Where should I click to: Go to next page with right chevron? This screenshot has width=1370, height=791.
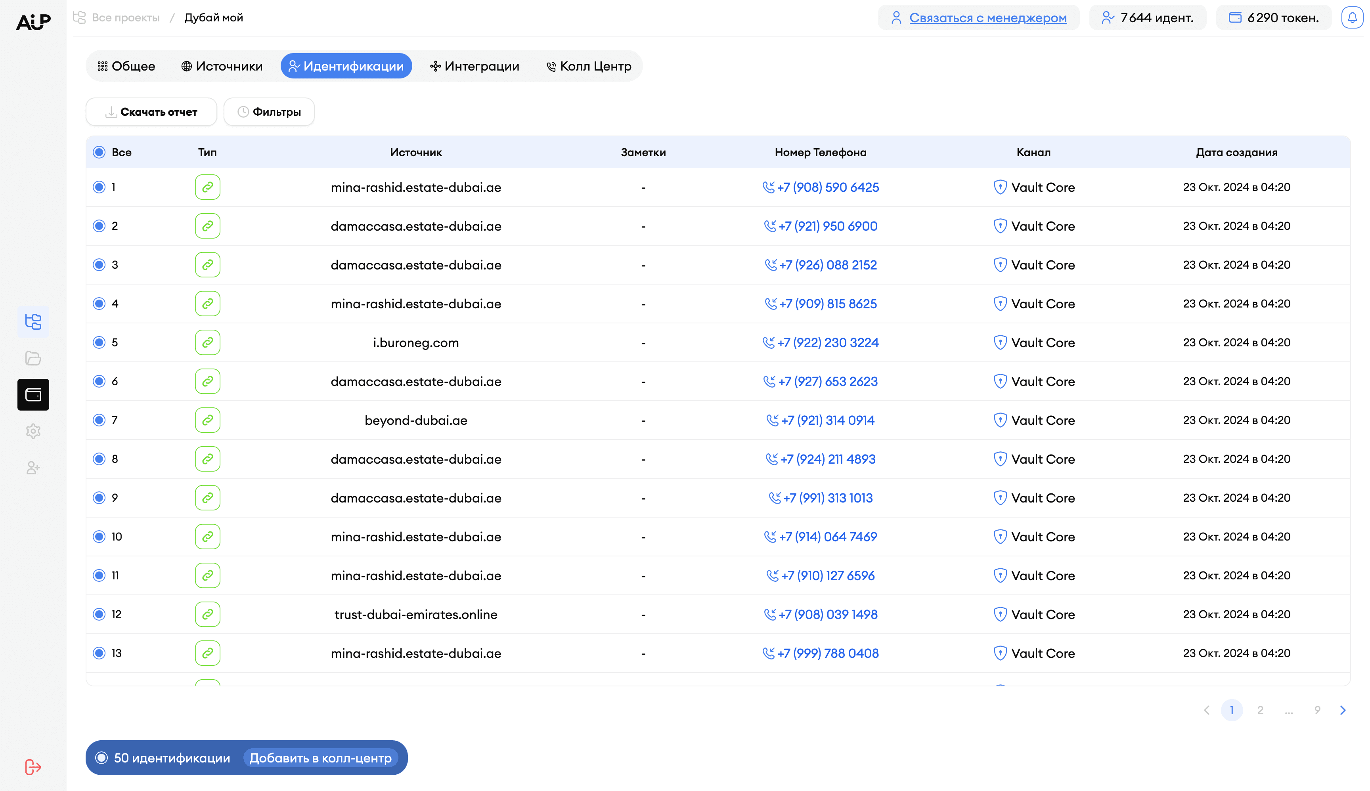click(1342, 710)
